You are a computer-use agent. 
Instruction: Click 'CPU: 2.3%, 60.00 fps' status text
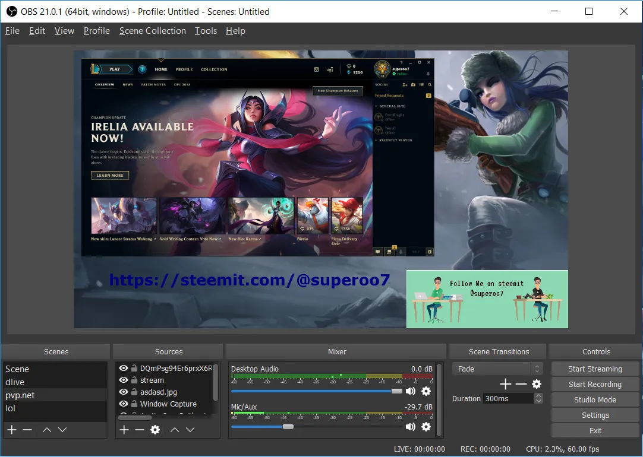pyautogui.click(x=563, y=449)
